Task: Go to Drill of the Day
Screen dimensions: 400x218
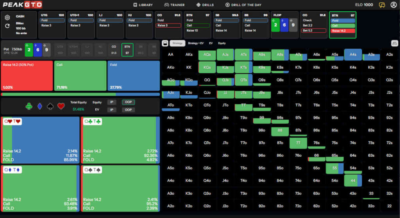Action: 243,5
